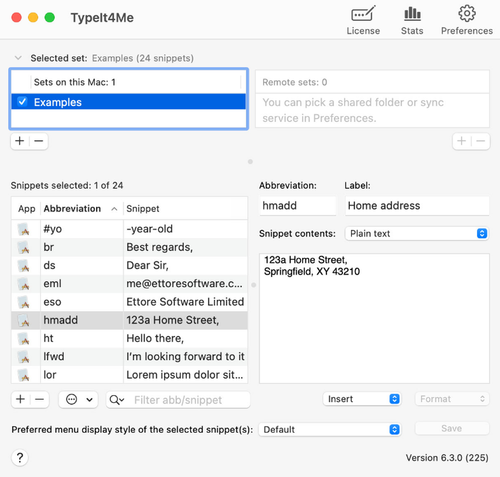Edit the Abbreviation field containing hmadd
Image resolution: width=500 pixels, height=477 pixels.
tap(298, 206)
